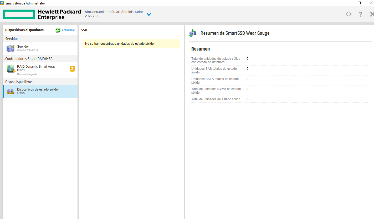Select the Servidor icon
This screenshot has width=374, height=219.
(11, 49)
